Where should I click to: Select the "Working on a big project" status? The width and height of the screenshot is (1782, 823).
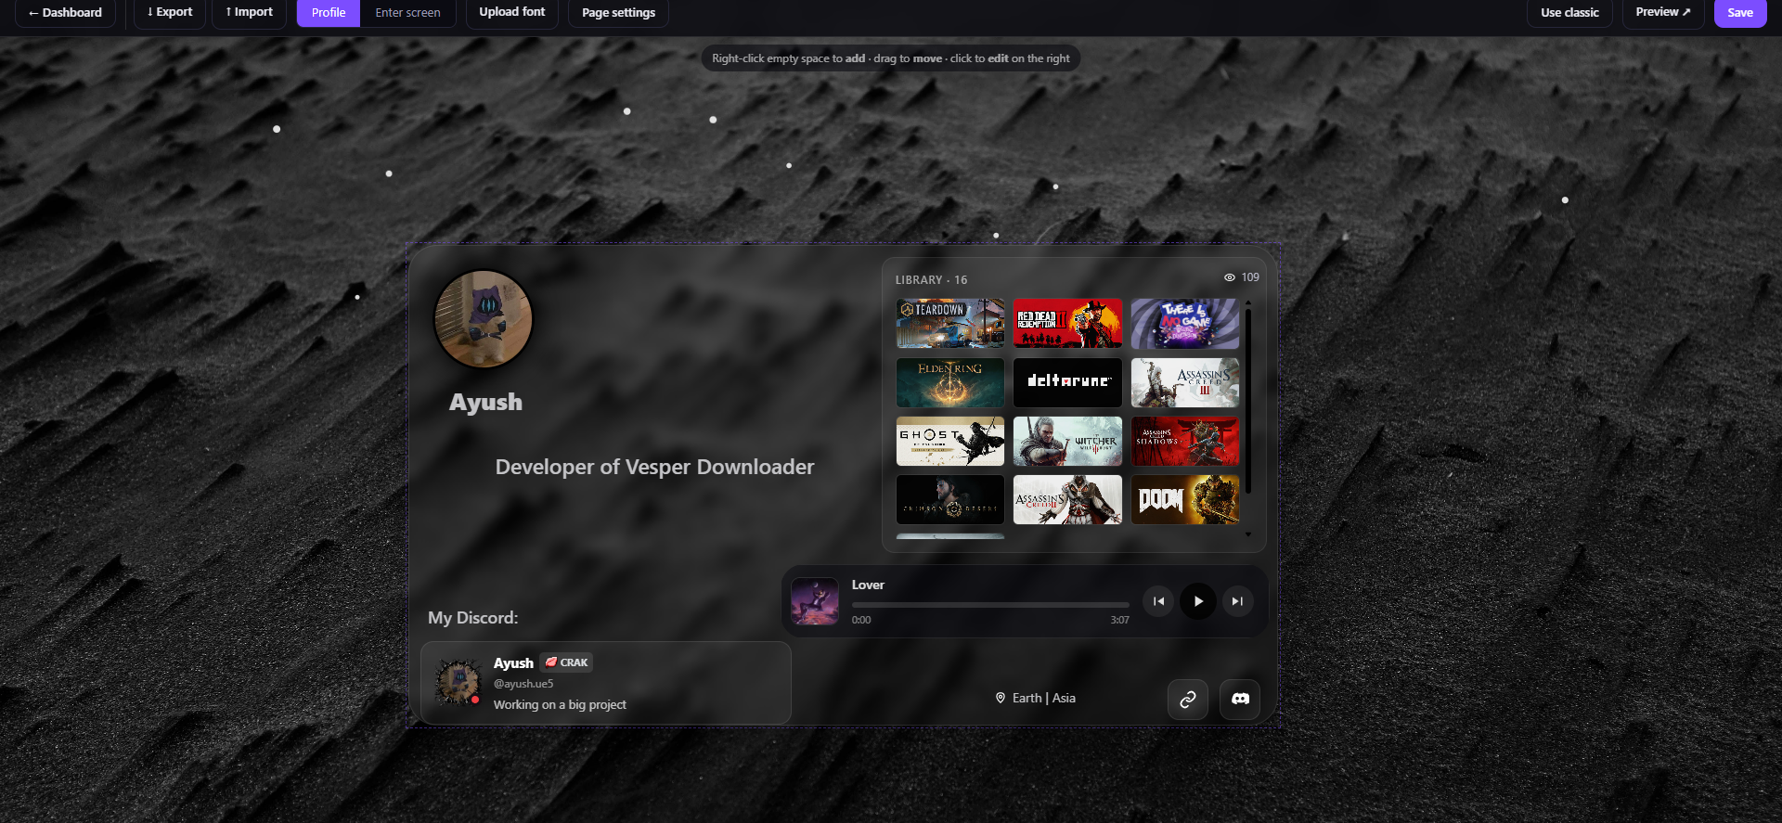pyautogui.click(x=560, y=705)
